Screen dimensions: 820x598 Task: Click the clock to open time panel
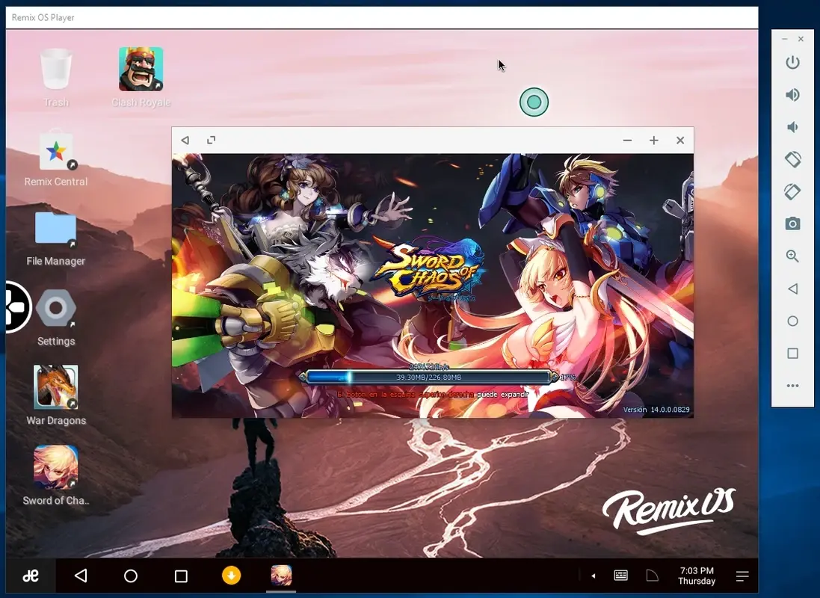(696, 576)
